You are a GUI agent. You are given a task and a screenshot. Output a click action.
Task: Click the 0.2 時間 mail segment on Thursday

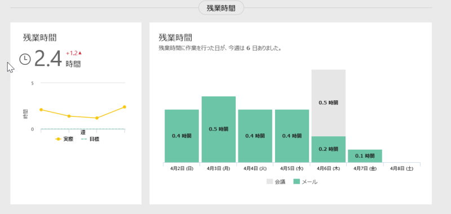click(329, 149)
